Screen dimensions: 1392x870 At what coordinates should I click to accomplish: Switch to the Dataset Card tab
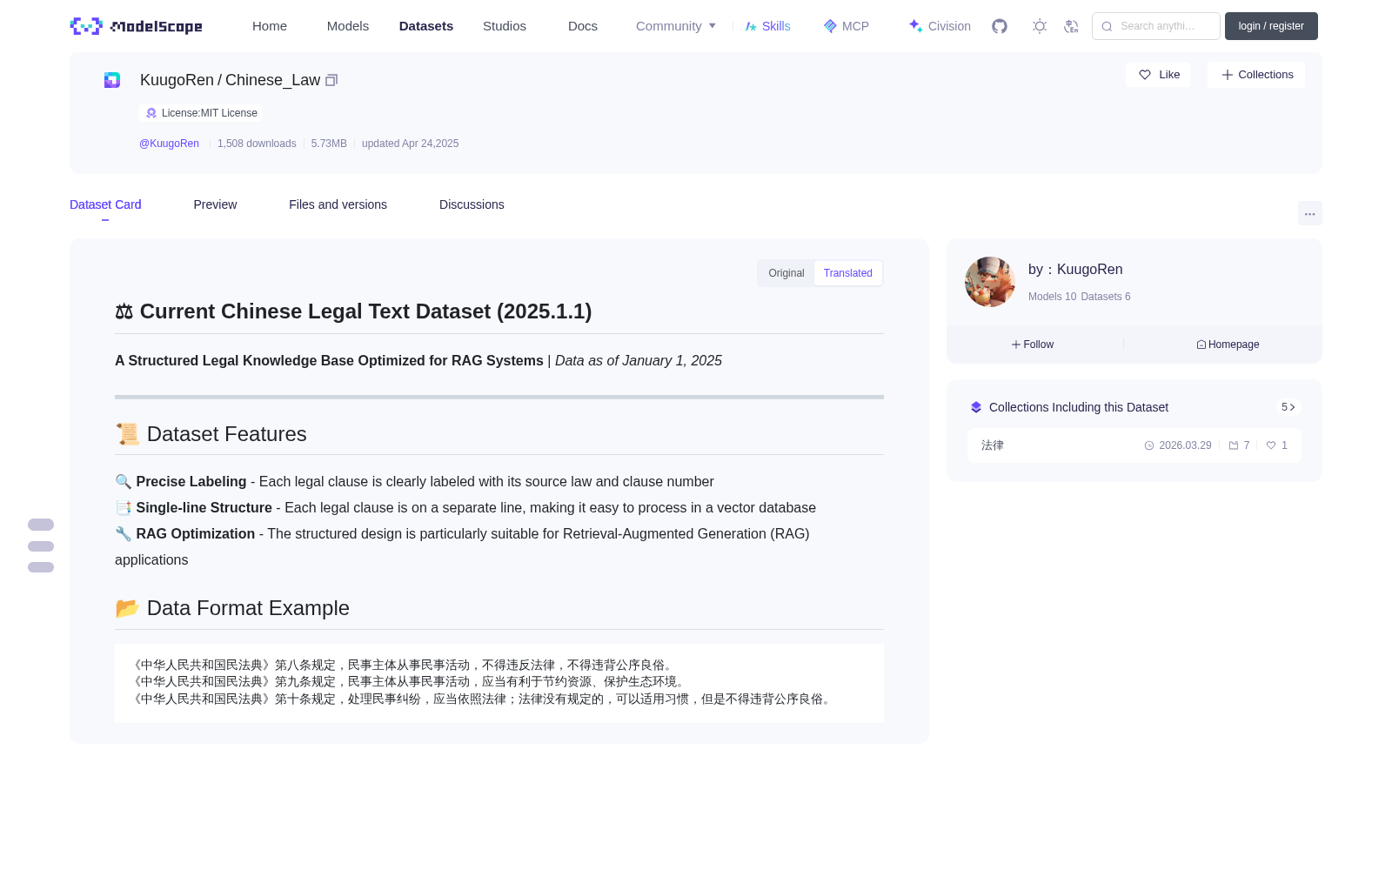tap(105, 204)
